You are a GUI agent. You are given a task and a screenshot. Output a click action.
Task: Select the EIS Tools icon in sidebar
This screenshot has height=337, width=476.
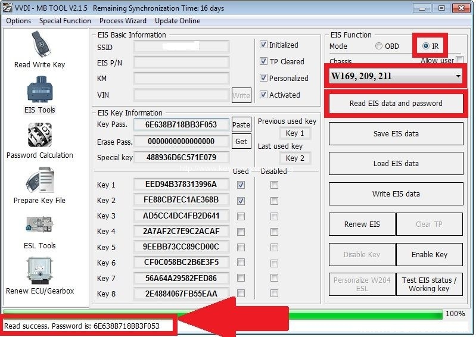[39, 89]
